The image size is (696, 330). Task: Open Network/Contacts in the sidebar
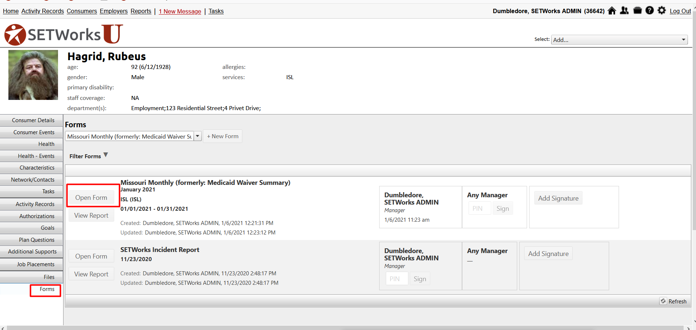[31, 180]
